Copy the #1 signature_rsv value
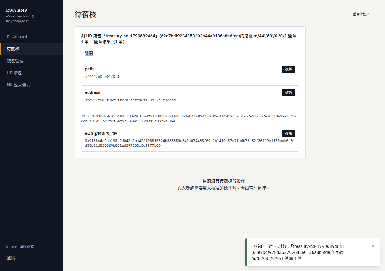Viewport: 385px width, 271px height. pos(289,133)
